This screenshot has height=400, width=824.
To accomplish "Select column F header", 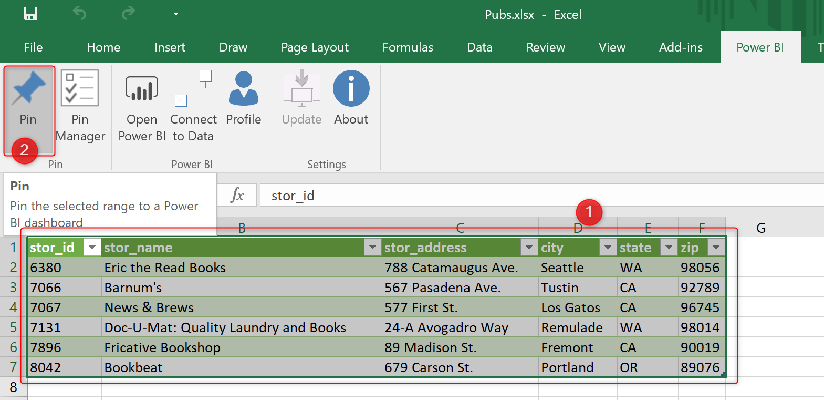I will click(x=702, y=228).
